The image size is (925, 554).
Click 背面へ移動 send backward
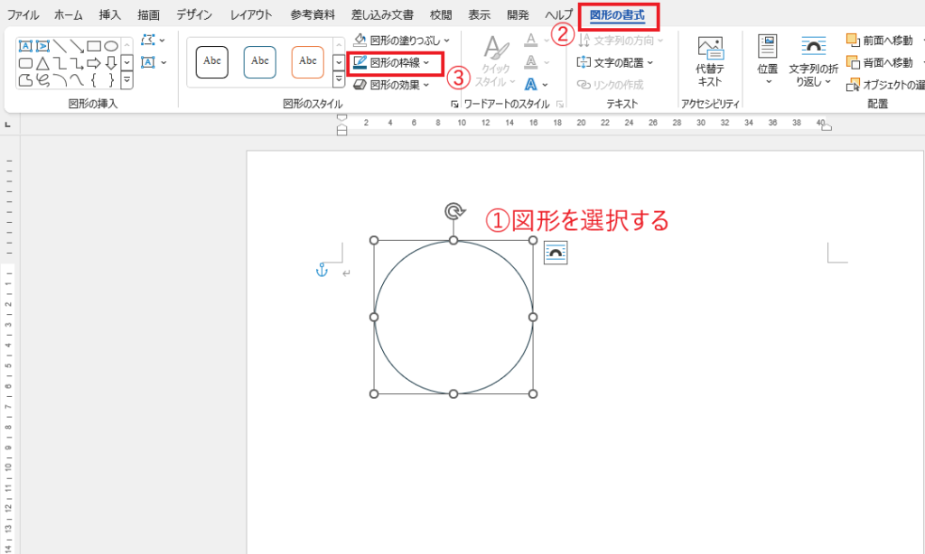[880, 62]
